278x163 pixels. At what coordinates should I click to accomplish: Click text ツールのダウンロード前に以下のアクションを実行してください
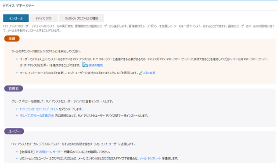[46, 51]
